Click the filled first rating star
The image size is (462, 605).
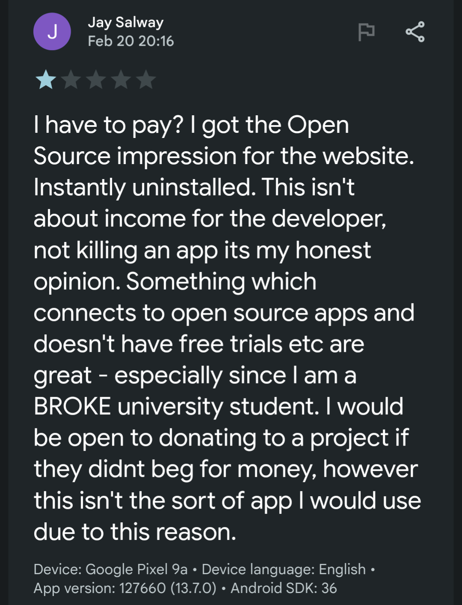46,80
